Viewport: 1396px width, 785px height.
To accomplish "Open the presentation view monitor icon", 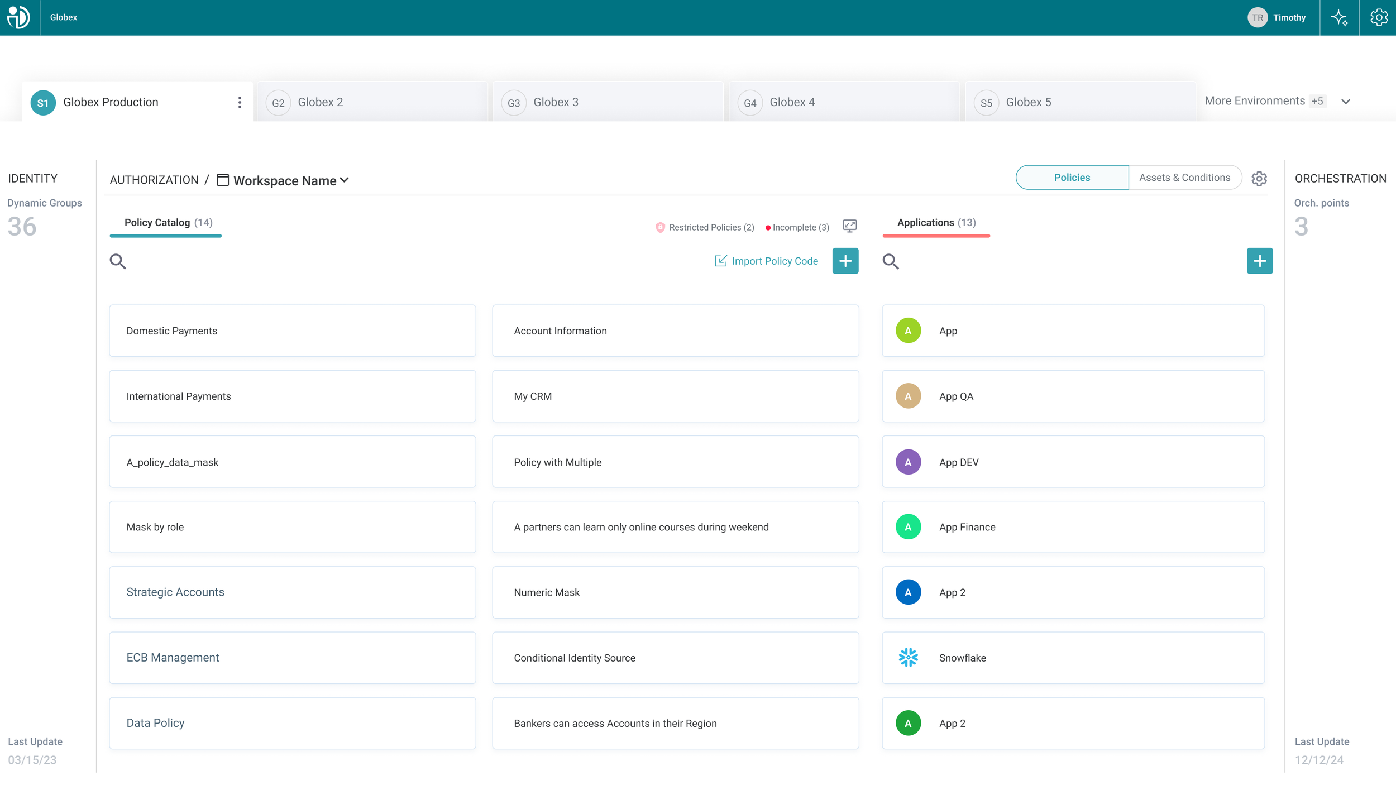I will tap(849, 226).
